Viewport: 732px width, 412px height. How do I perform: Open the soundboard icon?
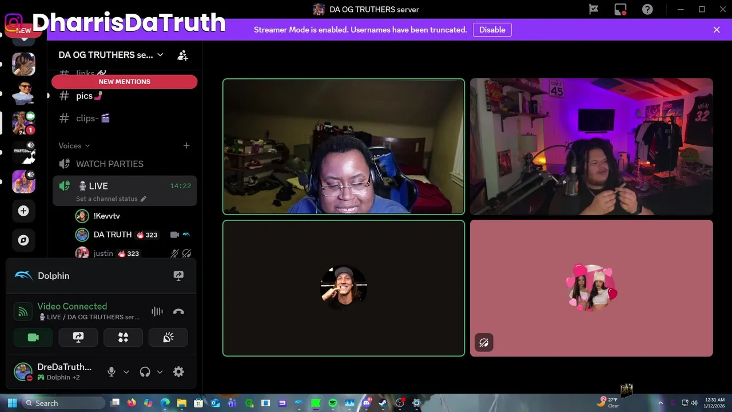tap(168, 338)
